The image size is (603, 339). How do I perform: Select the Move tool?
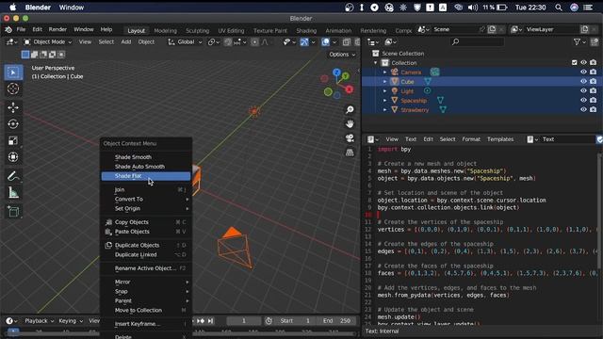[x=13, y=107]
